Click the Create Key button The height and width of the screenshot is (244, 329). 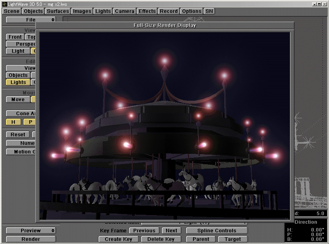[118, 239]
